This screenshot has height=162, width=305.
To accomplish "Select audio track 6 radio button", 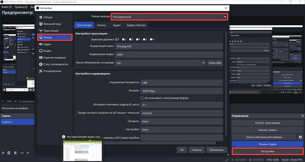I will [151, 39].
